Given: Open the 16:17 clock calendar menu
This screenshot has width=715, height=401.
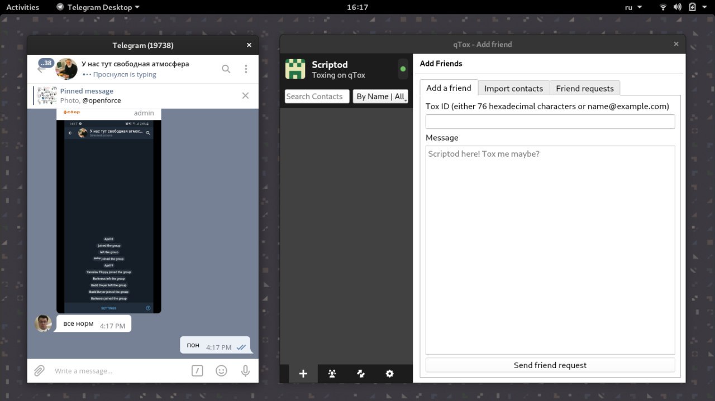Looking at the screenshot, I should coord(357,7).
